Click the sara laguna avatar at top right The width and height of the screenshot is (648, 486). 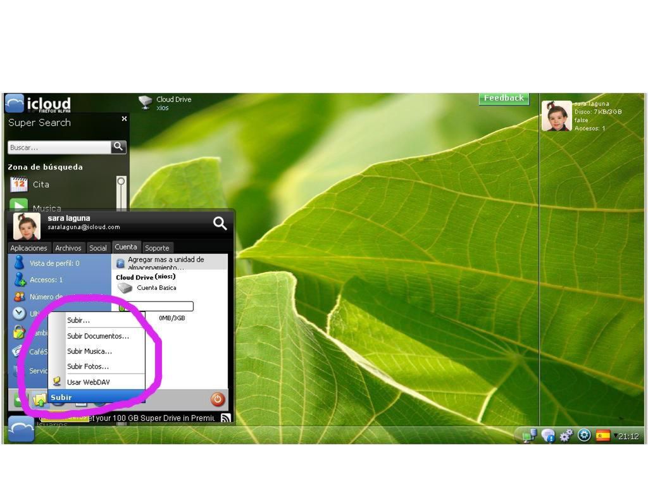click(557, 116)
